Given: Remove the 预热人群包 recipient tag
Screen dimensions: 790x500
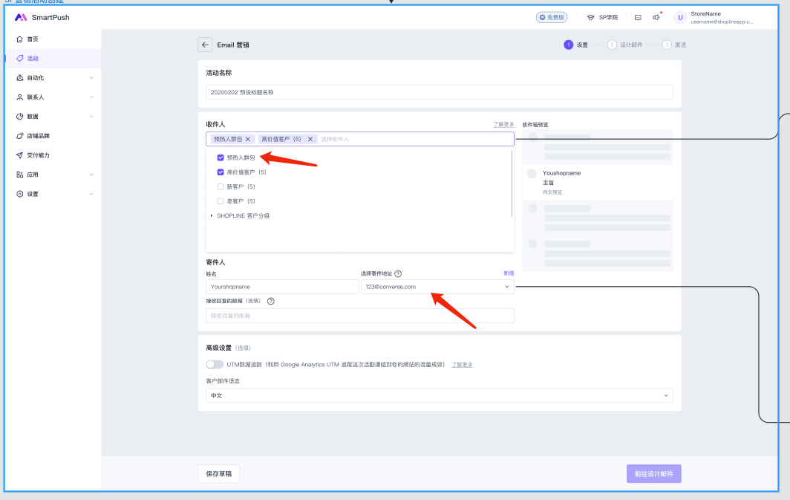Looking at the screenshot, I should point(249,139).
